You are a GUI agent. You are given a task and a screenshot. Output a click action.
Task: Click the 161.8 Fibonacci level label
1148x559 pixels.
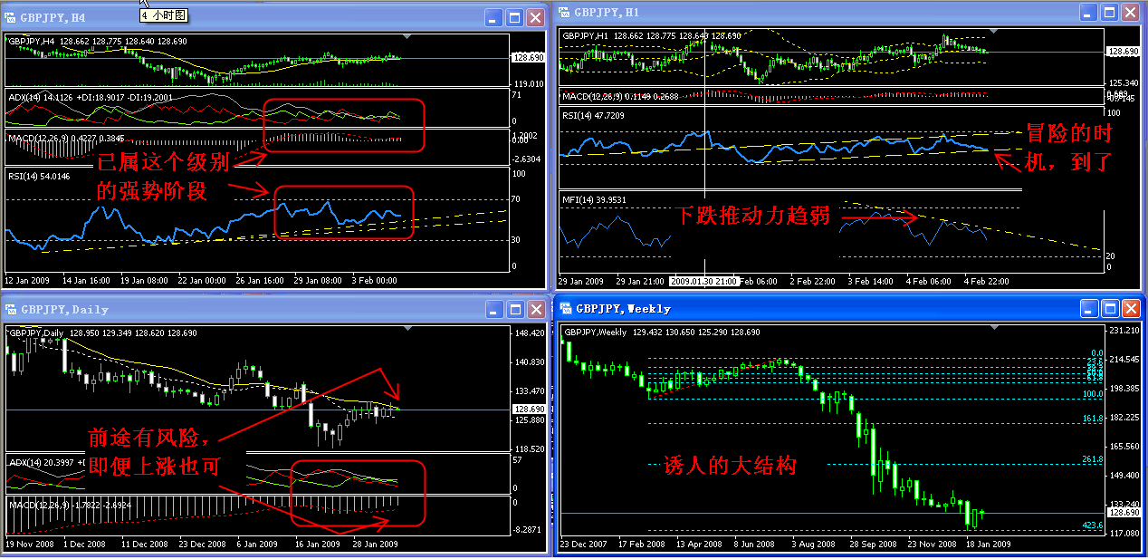(1093, 419)
